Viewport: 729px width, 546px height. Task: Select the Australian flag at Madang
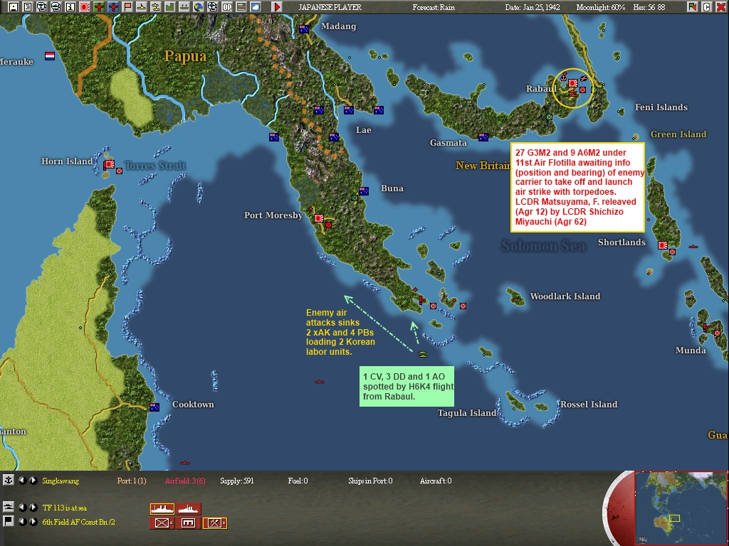coord(304,28)
